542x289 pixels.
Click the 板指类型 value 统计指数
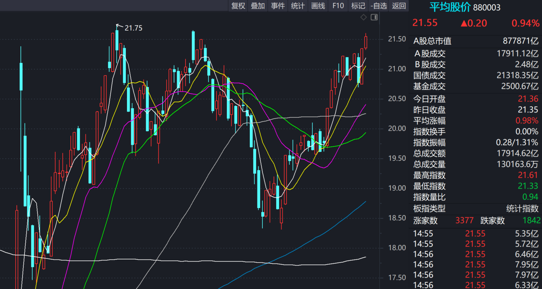522,209
